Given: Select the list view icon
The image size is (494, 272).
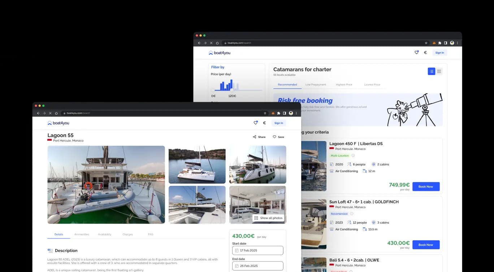Looking at the screenshot, I should click(432, 71).
